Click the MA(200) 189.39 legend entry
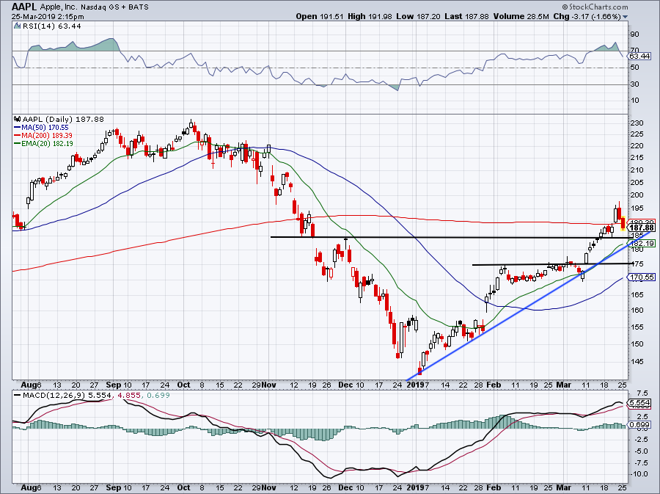 click(47, 136)
